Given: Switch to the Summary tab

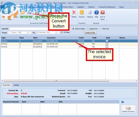Looking at the screenshot, I should (7, 85).
